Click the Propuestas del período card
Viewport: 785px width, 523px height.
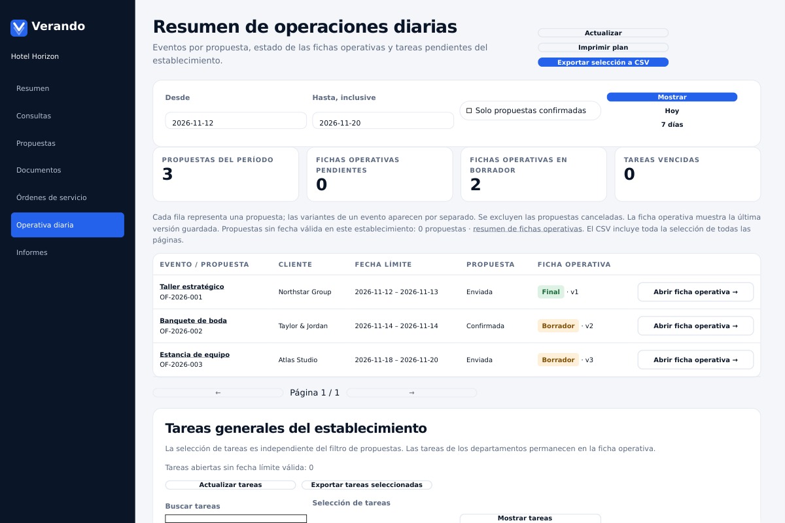(226, 175)
